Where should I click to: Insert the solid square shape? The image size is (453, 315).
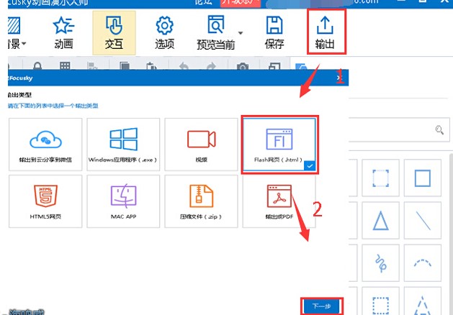(x=423, y=178)
